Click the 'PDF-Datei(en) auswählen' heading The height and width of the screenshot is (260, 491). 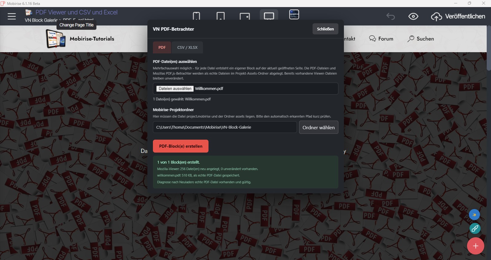(x=175, y=61)
